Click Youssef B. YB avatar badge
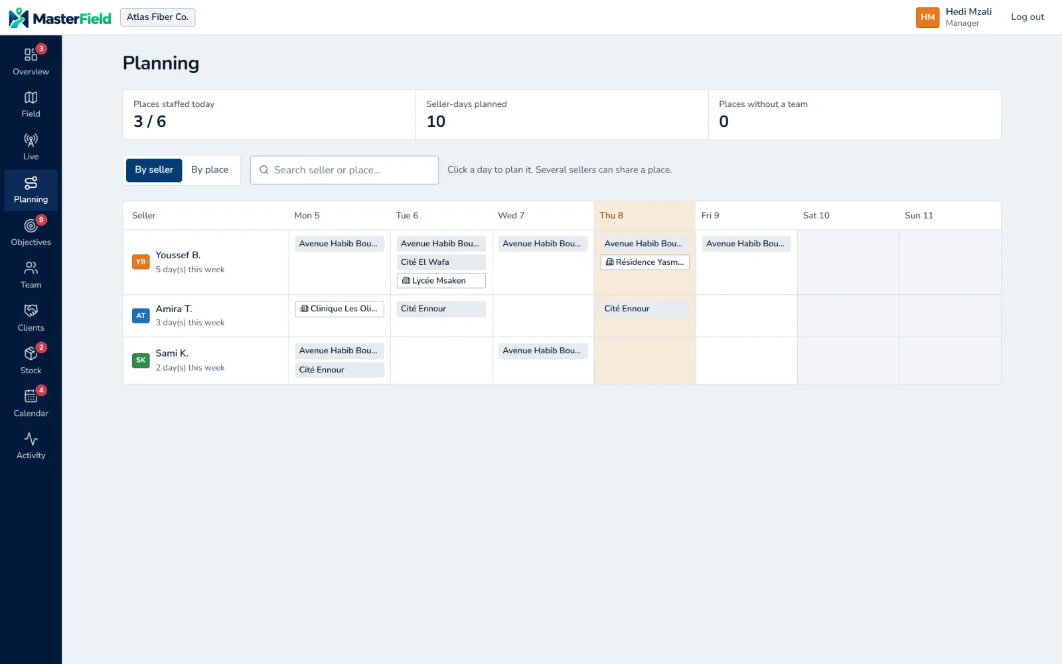This screenshot has height=664, width=1062. tap(141, 262)
